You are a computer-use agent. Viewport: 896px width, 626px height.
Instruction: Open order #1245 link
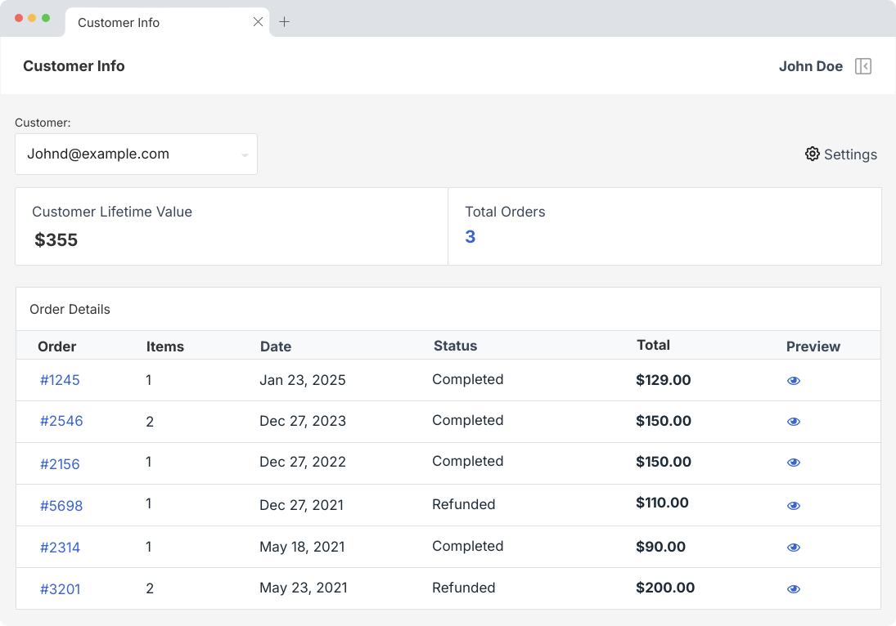point(60,380)
